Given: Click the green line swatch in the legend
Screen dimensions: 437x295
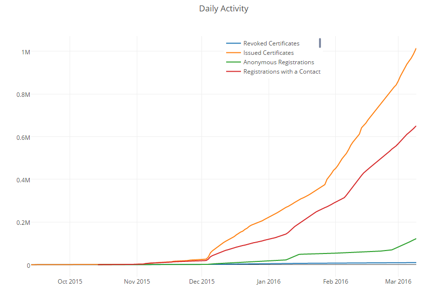Looking at the screenshot, I should click(x=233, y=62).
